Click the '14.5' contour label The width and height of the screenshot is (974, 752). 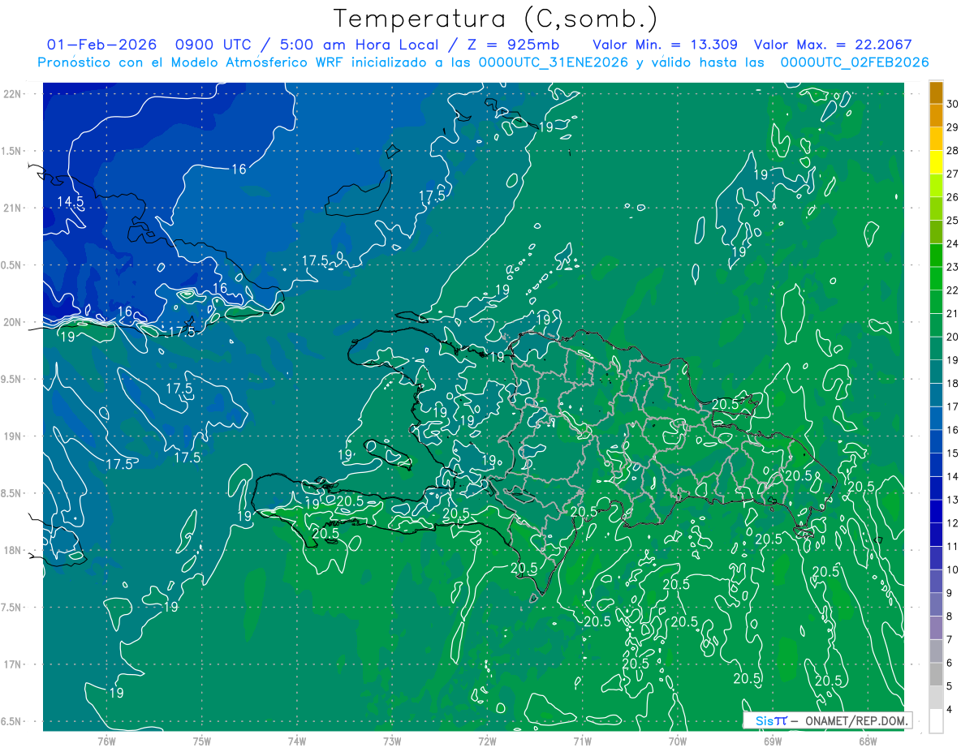(71, 201)
